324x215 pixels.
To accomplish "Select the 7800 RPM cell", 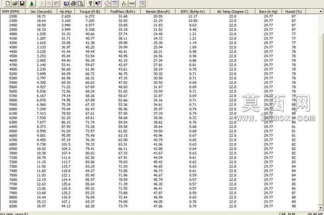I will tap(13, 188).
